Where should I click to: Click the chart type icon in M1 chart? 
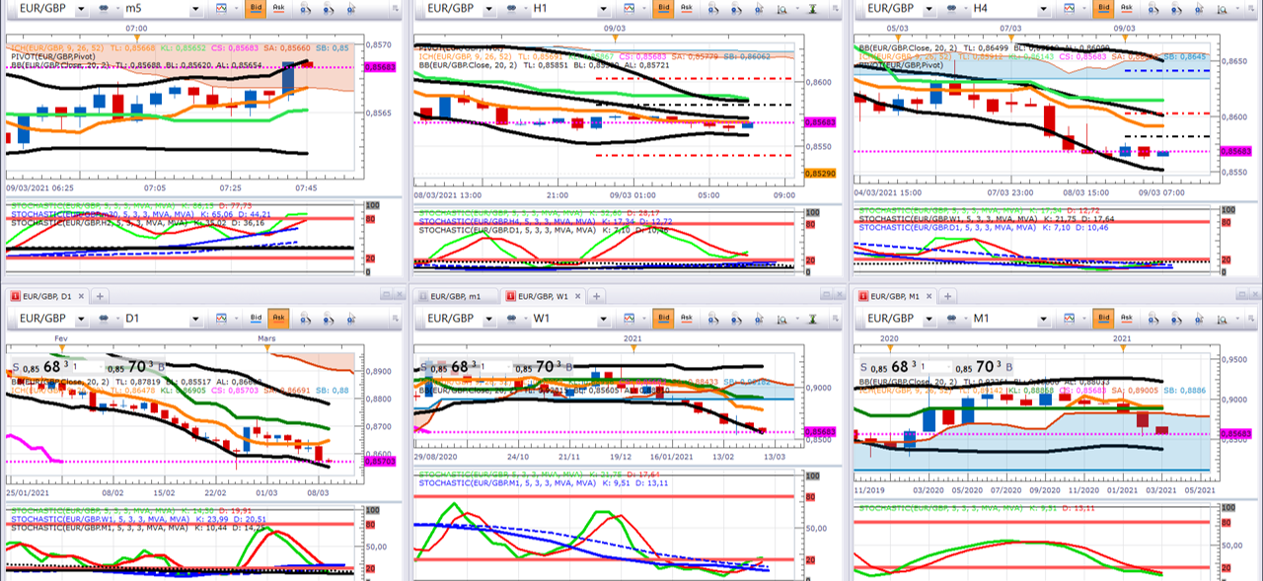click(1070, 318)
